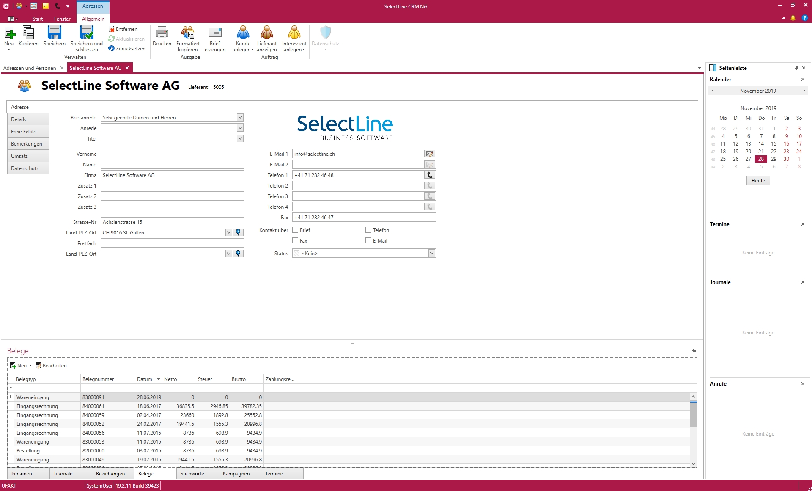This screenshot has height=491, width=812.
Task: Expand the Status dropdown
Action: [431, 253]
